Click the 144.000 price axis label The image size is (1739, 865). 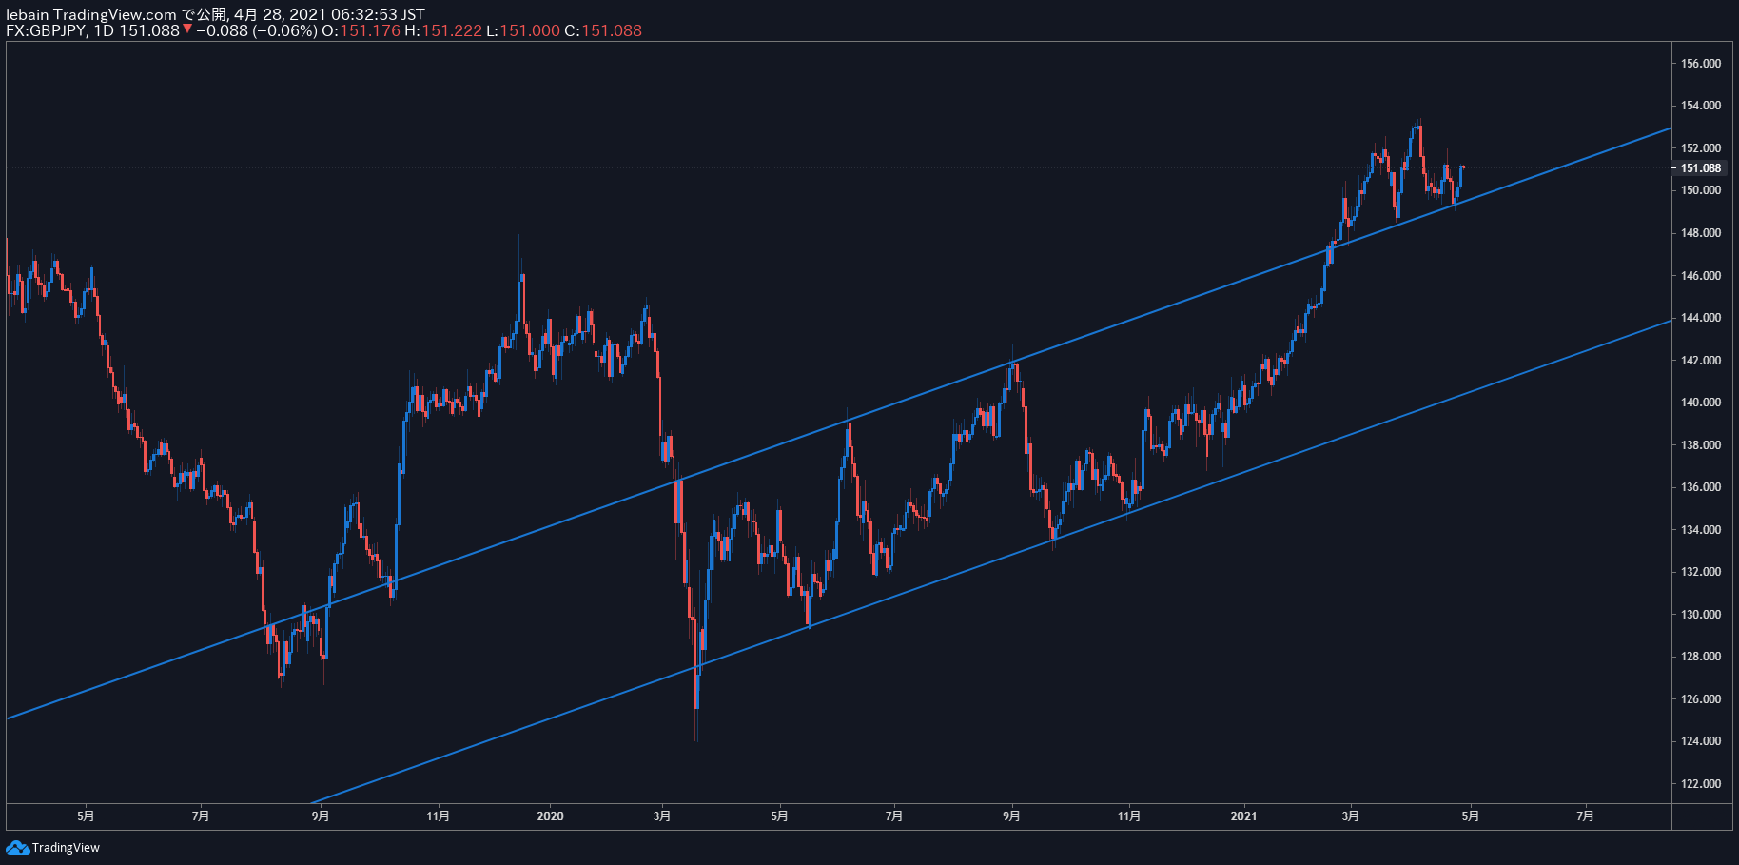coord(1700,318)
